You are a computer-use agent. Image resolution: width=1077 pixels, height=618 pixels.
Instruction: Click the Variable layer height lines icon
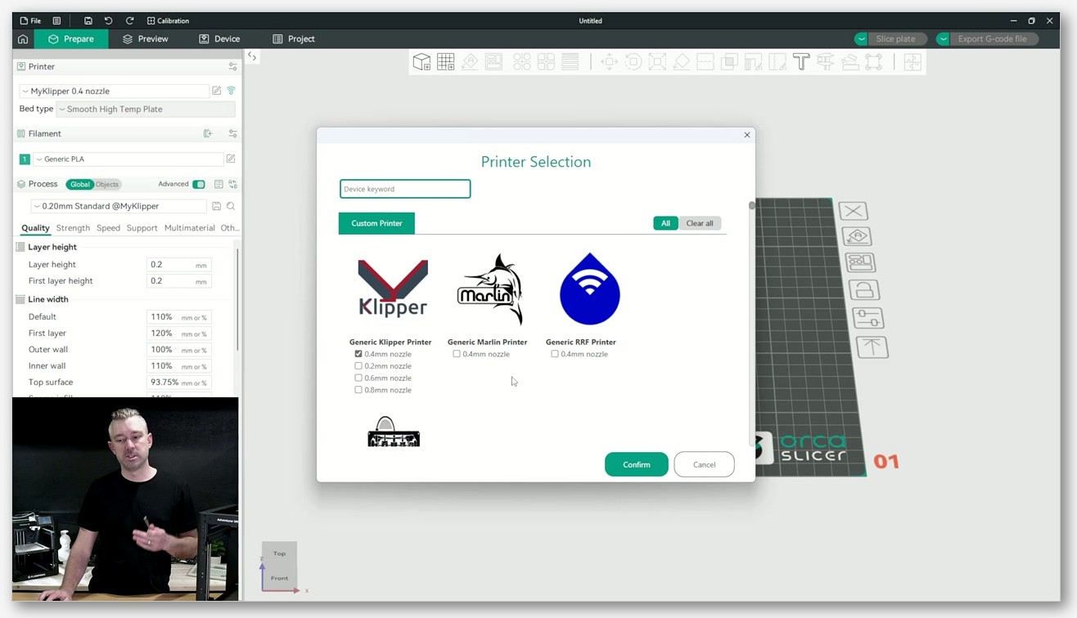(570, 62)
